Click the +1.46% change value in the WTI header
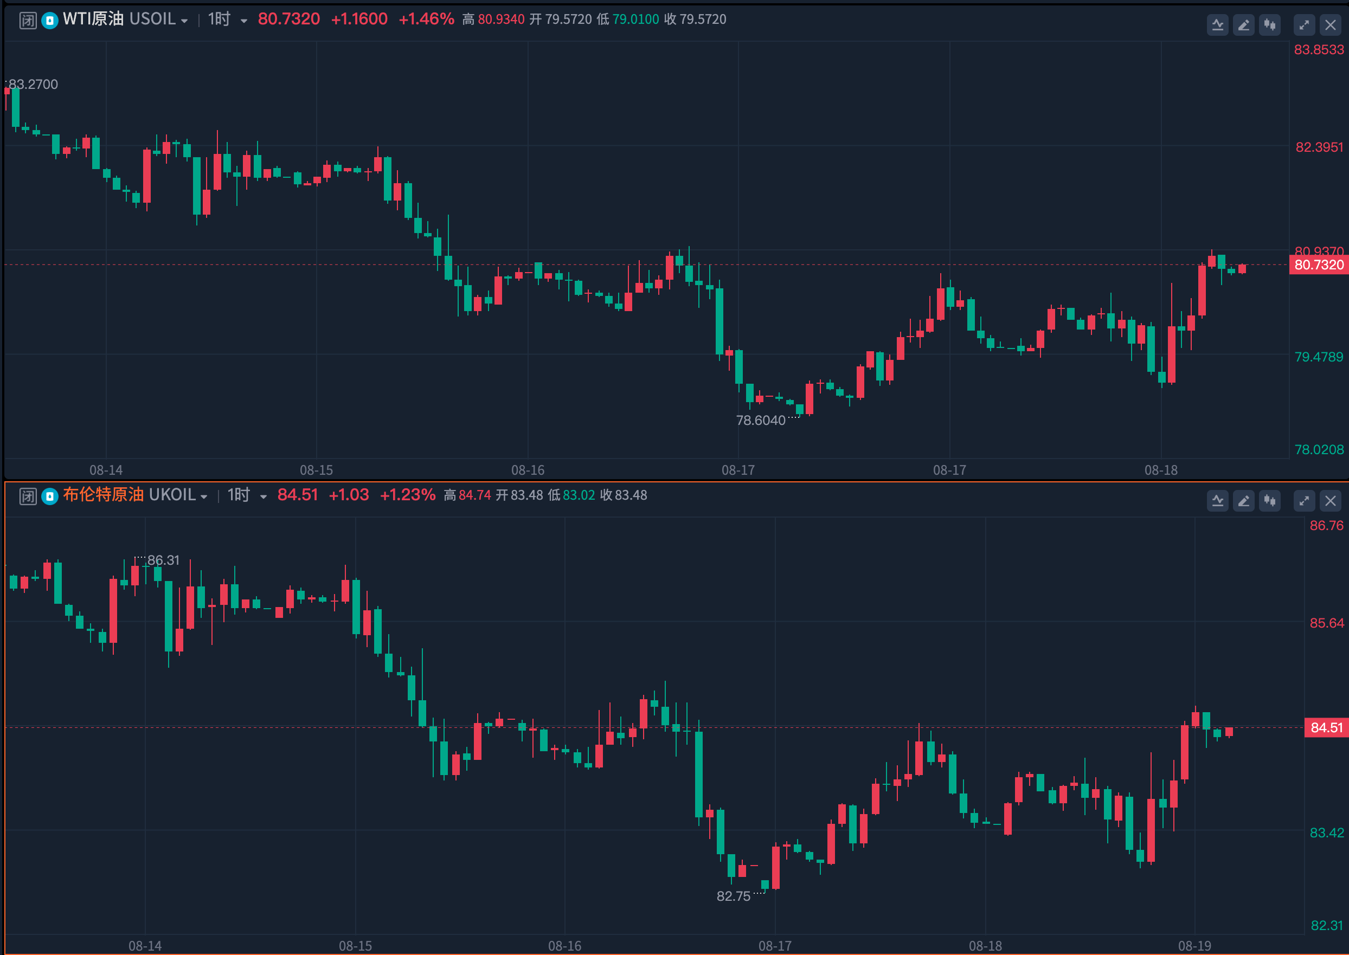This screenshot has width=1349, height=955. pyautogui.click(x=426, y=19)
